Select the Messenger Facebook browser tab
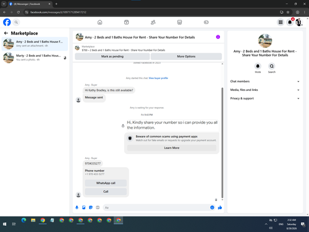This screenshot has height=232, width=309. [x=30, y=4]
